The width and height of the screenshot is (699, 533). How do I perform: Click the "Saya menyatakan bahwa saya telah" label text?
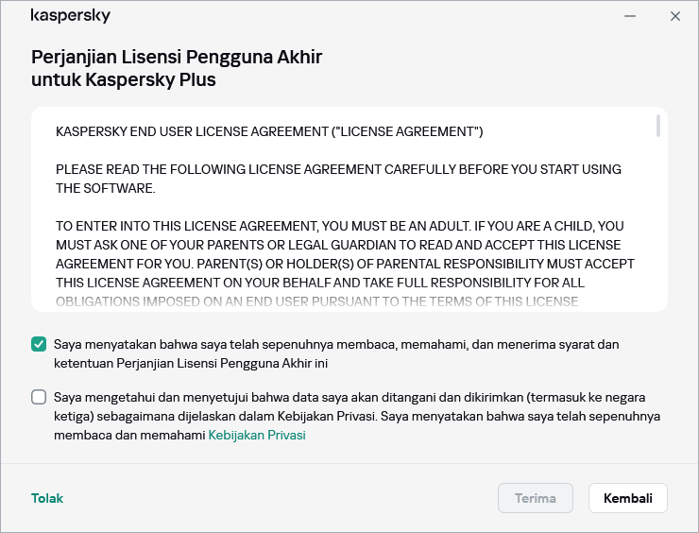pos(336,353)
